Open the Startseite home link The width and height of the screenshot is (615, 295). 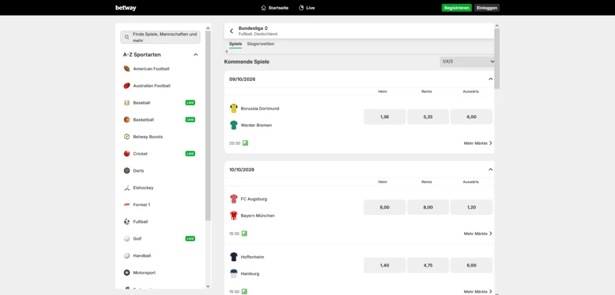[275, 8]
